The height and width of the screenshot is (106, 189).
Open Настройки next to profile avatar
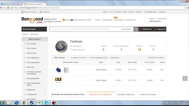[77, 46]
